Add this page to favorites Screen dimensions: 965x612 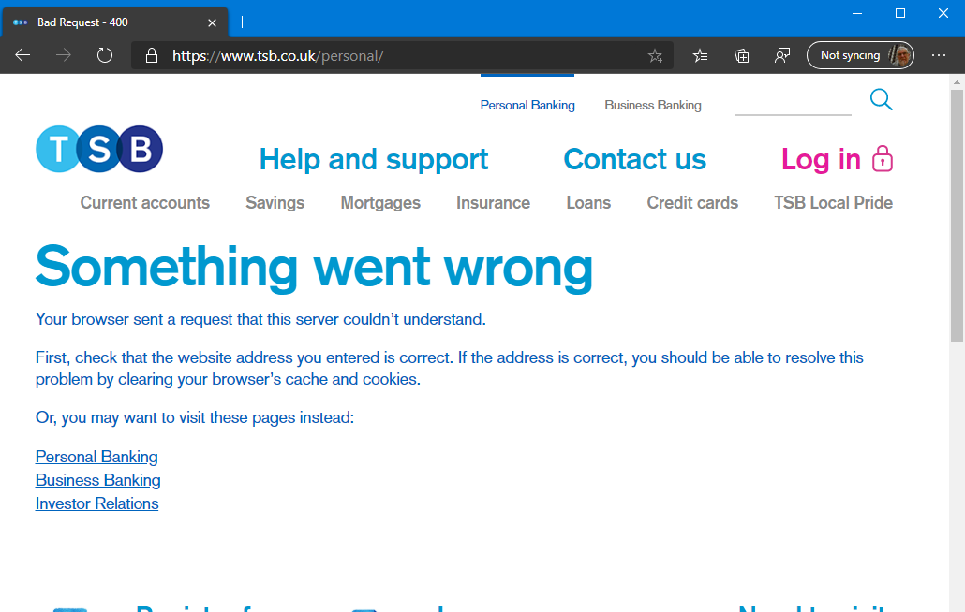tap(656, 55)
